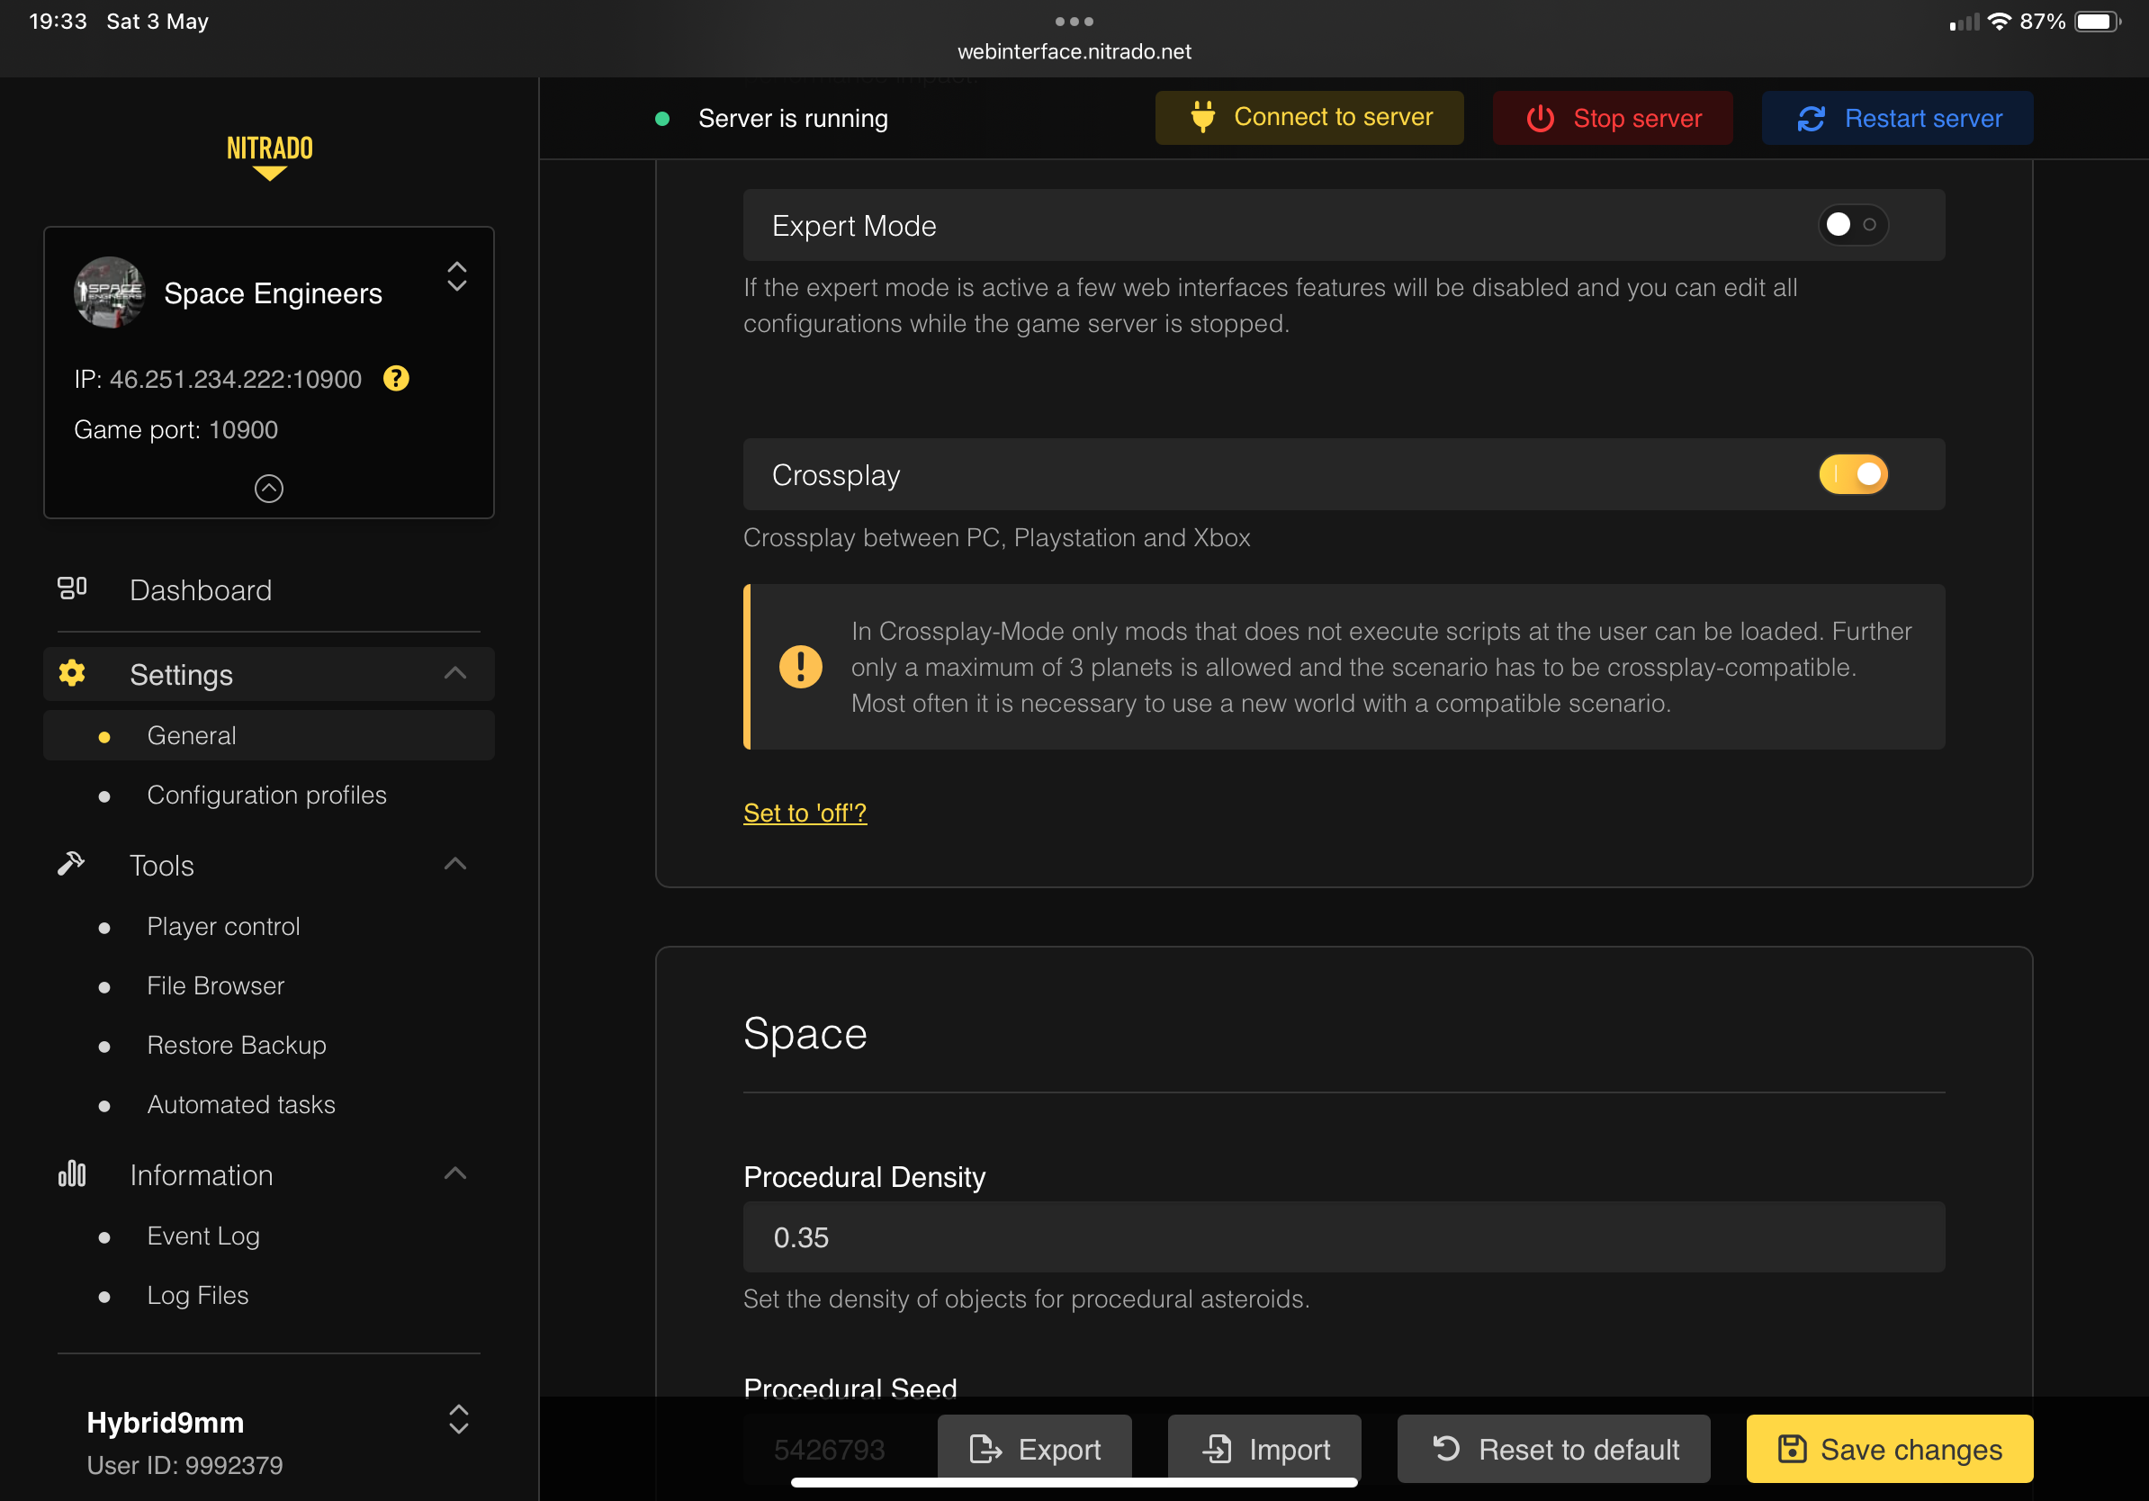Click the User ID: 9992379 text
The height and width of the screenshot is (1501, 2149).
(184, 1464)
